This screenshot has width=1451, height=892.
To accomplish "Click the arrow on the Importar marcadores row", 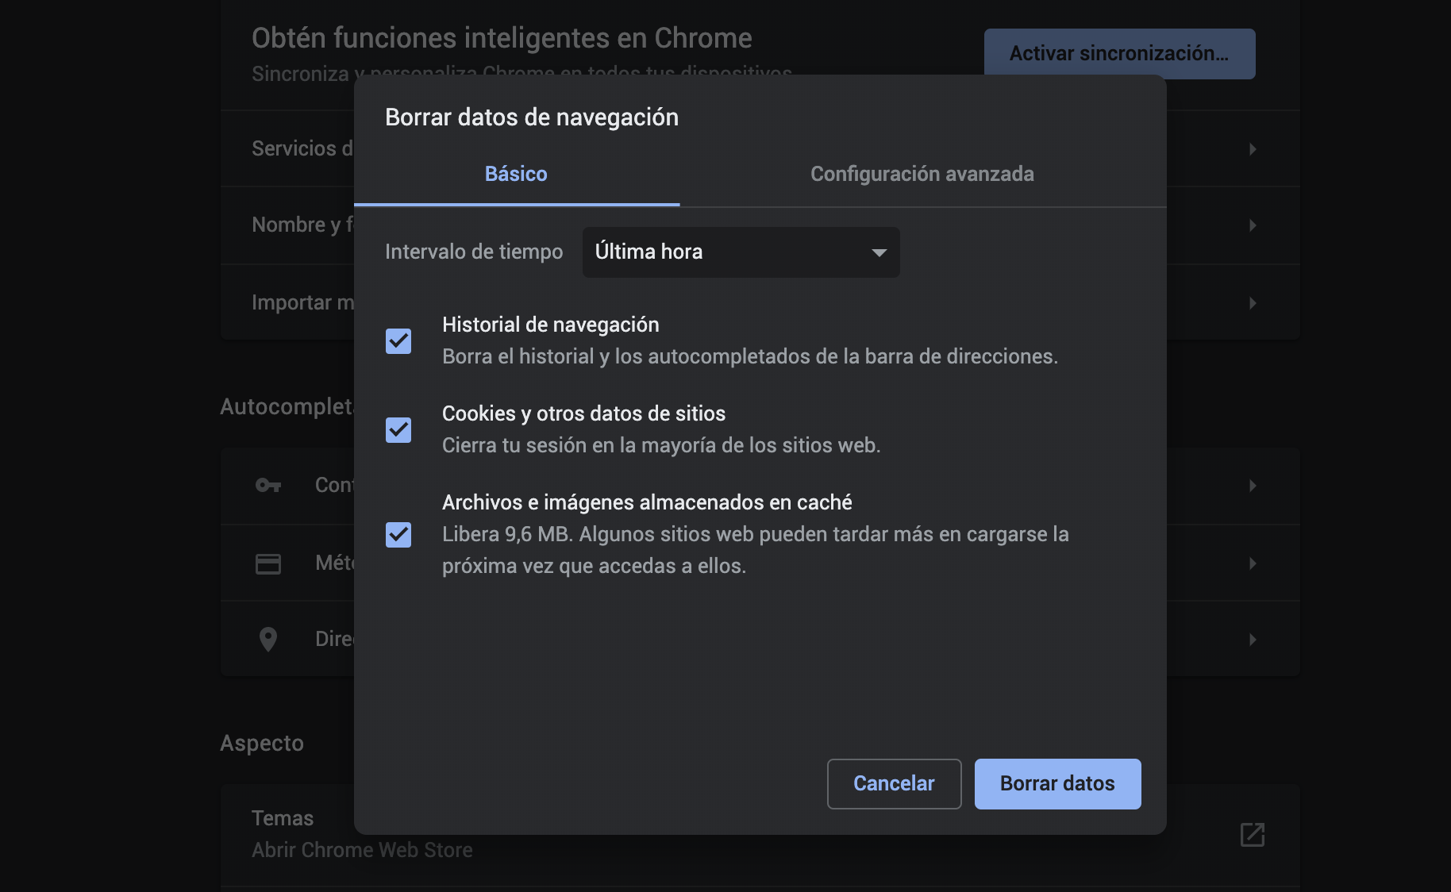I will (x=1253, y=302).
